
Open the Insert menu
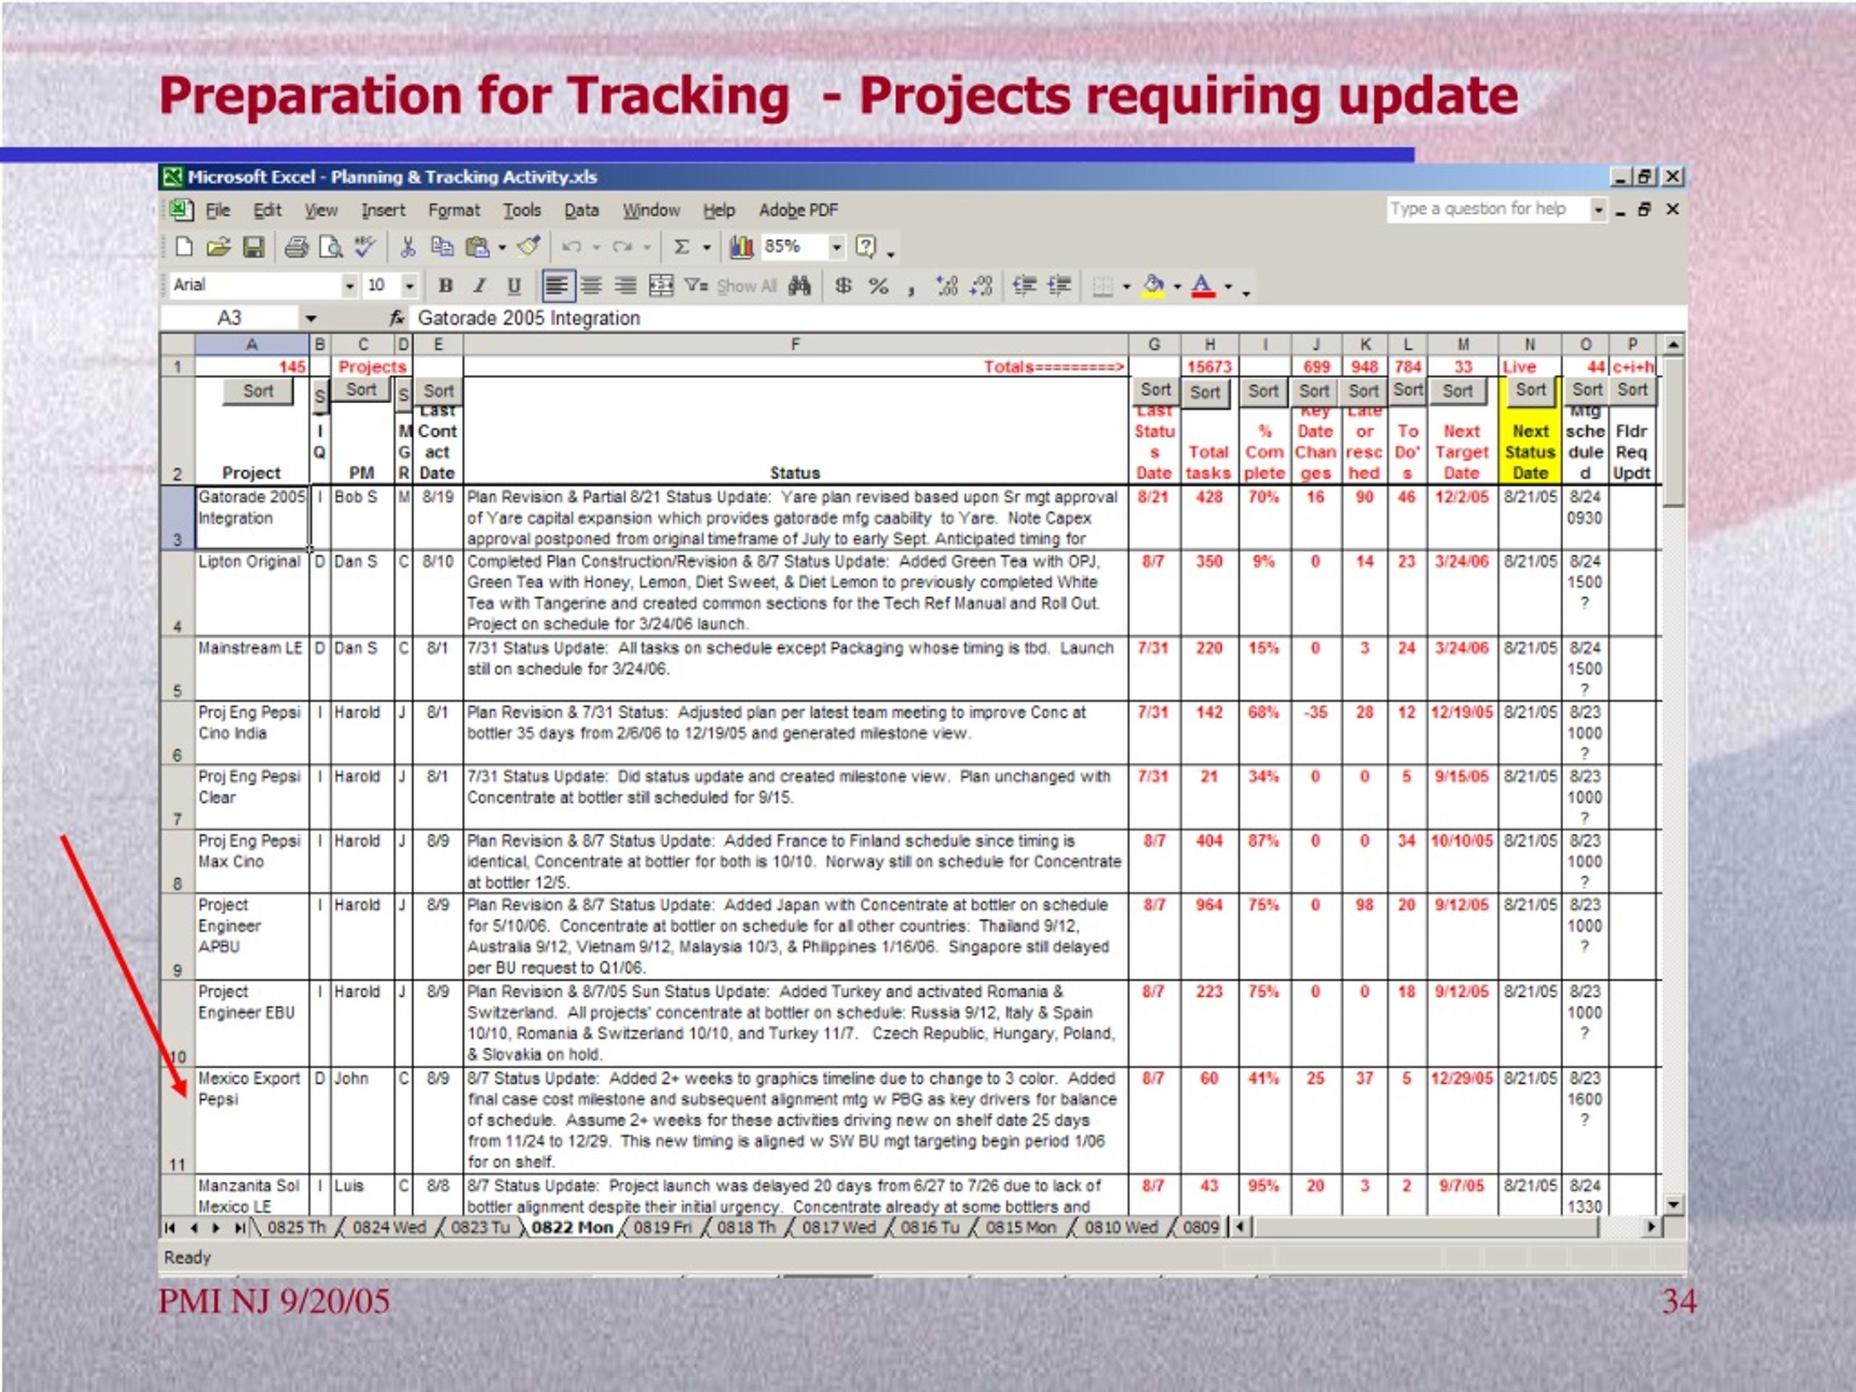tap(383, 210)
